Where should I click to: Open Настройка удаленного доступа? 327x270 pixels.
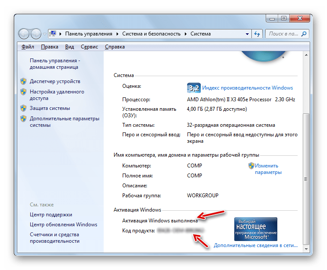pyautogui.click(x=57, y=95)
